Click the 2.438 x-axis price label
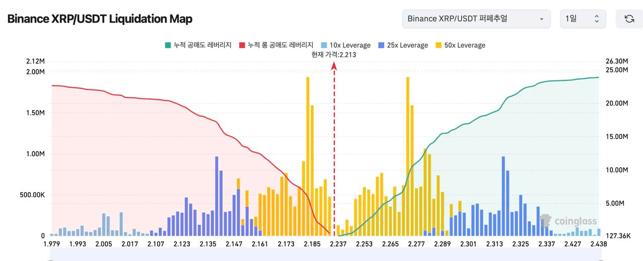643x261 pixels. click(x=598, y=244)
